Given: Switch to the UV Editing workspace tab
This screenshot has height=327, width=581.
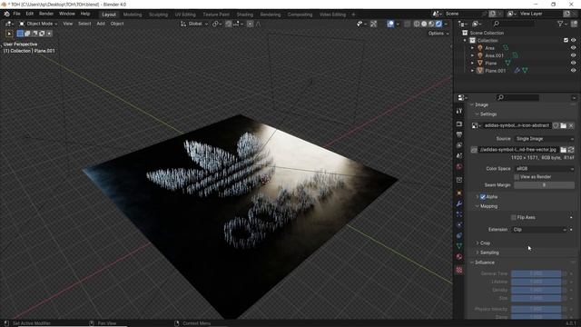Looking at the screenshot, I should [185, 15].
